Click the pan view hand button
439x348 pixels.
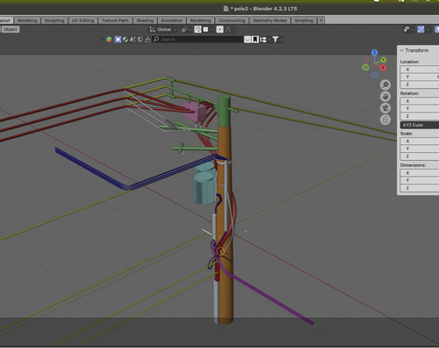point(385,97)
